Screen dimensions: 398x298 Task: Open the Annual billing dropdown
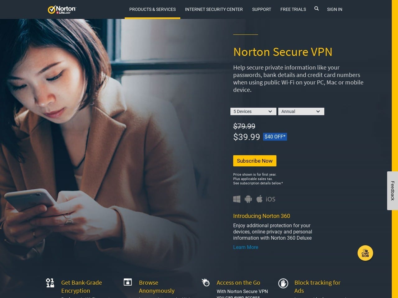click(x=301, y=111)
